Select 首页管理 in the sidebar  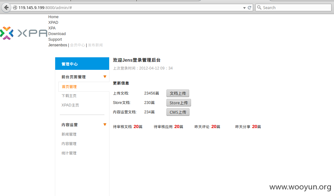click(69, 87)
